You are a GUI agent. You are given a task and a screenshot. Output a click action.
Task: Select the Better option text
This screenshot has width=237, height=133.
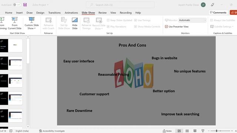click(164, 91)
